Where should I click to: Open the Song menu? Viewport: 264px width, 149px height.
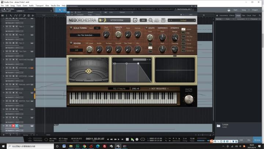[12, 6]
